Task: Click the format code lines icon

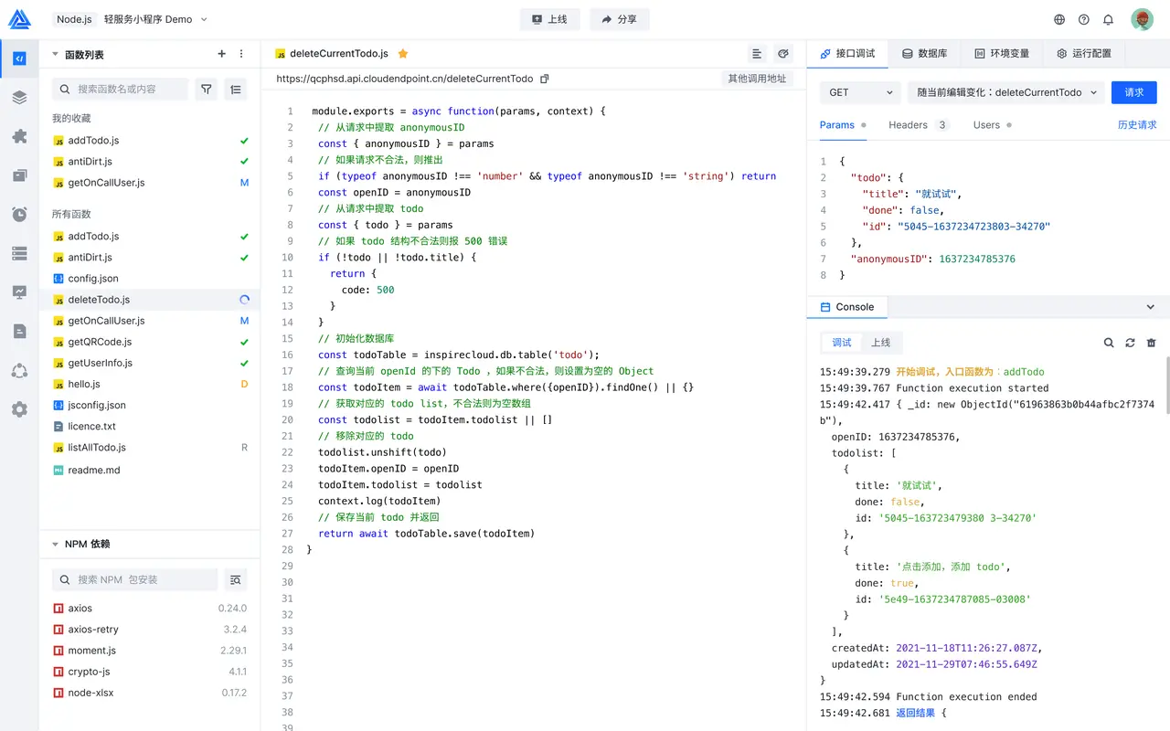Action: [x=757, y=54]
